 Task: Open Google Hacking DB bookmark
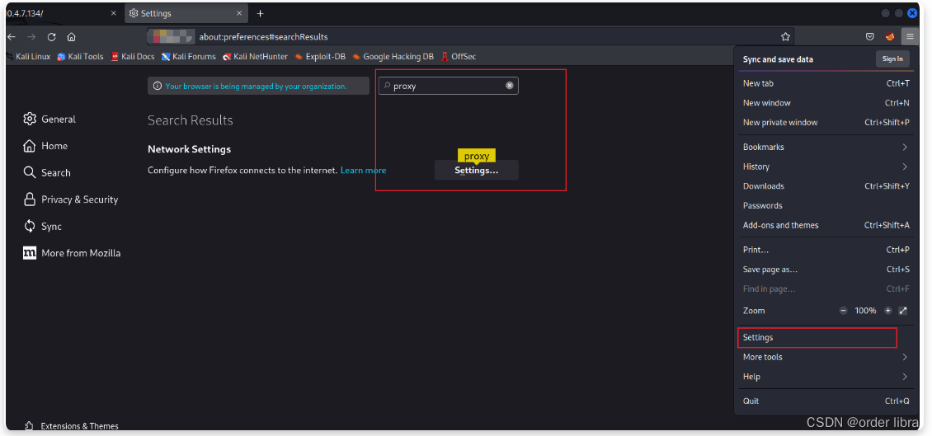tap(393, 56)
